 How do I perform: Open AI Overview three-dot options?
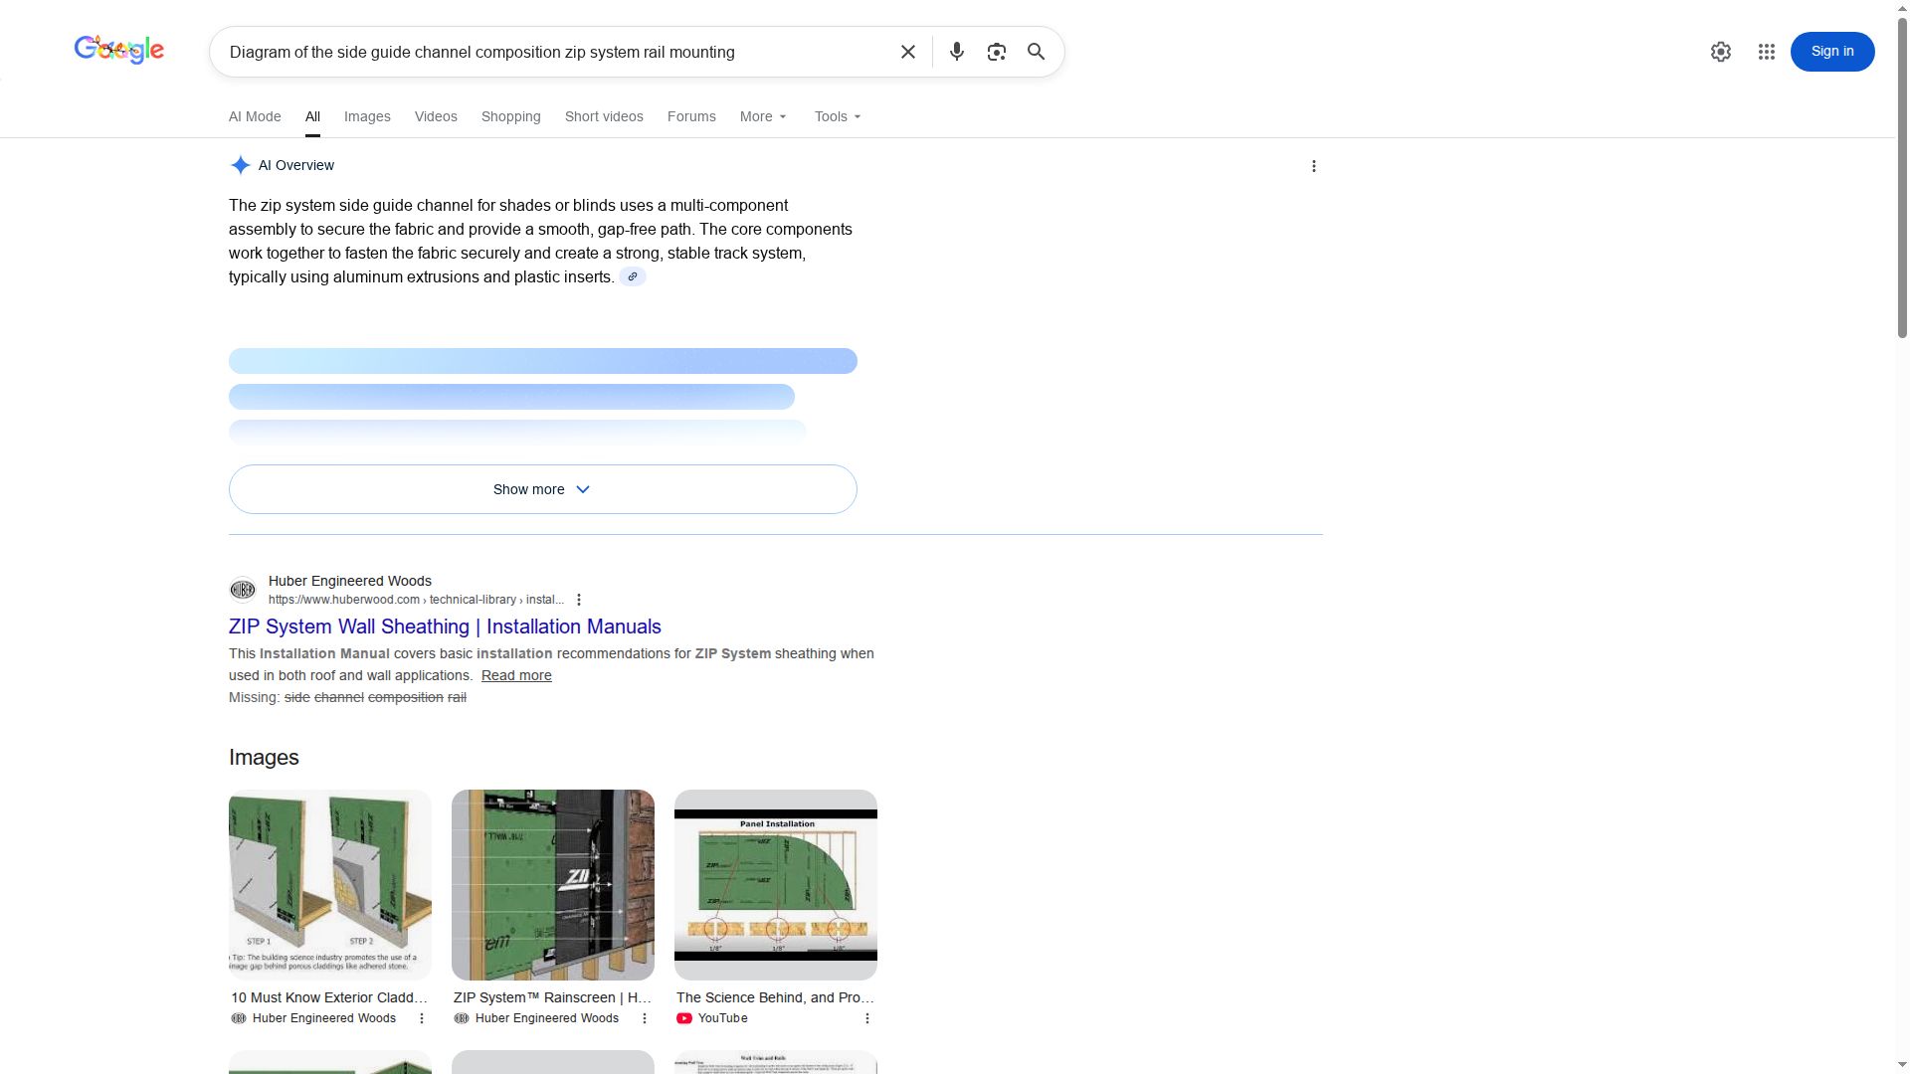point(1313,166)
